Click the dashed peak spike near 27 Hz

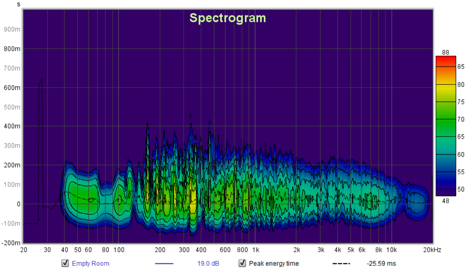40,83
